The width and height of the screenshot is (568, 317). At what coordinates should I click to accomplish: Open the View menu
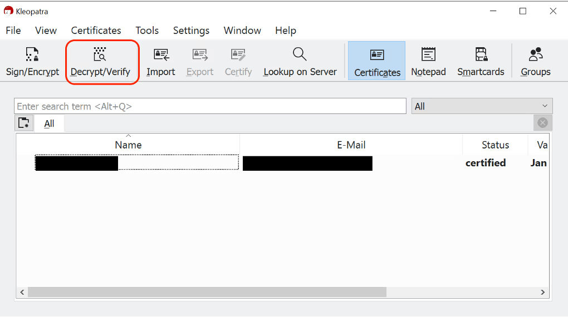(x=46, y=31)
